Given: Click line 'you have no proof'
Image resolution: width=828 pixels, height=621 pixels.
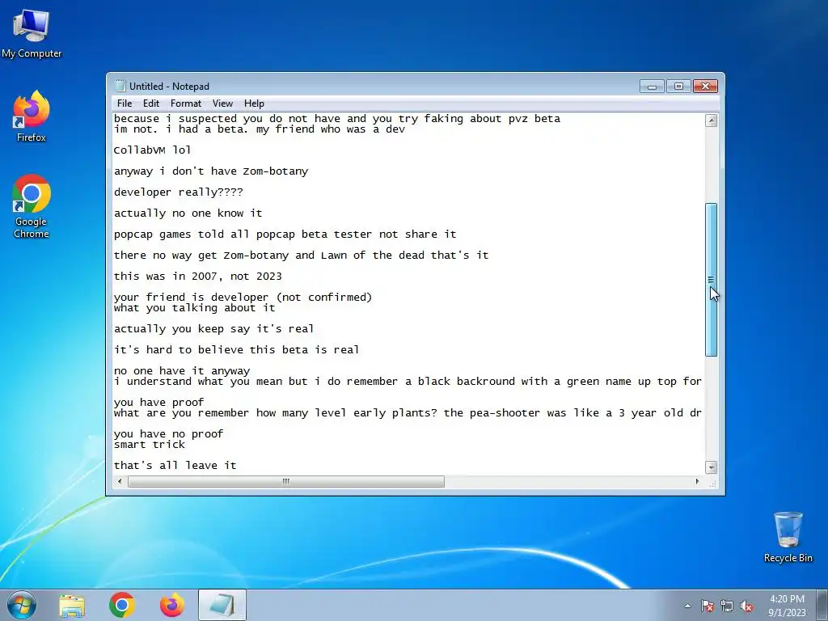Looking at the screenshot, I should [168, 434].
